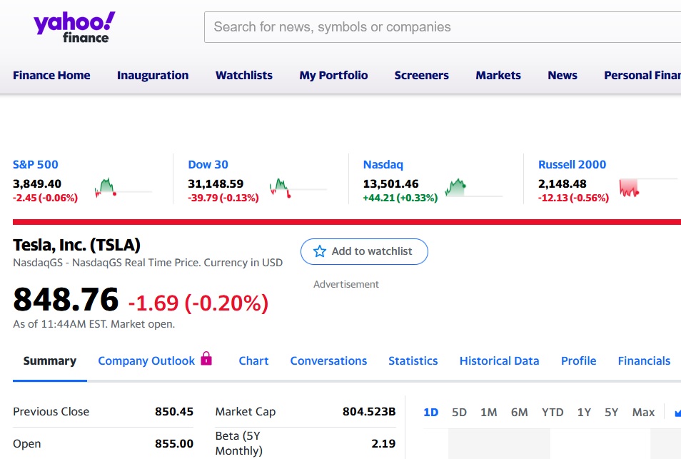
Task: Click the Tesla, Inc. (TSLA) heading
Action: [77, 246]
